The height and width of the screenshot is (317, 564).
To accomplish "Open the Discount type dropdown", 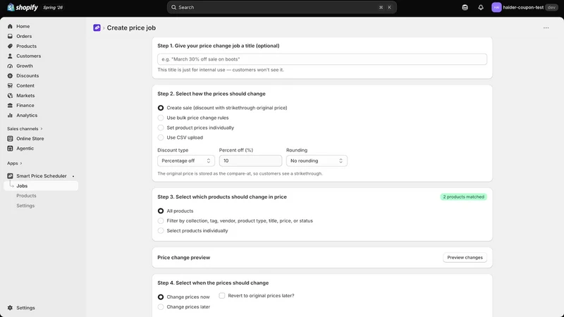I will [186, 161].
